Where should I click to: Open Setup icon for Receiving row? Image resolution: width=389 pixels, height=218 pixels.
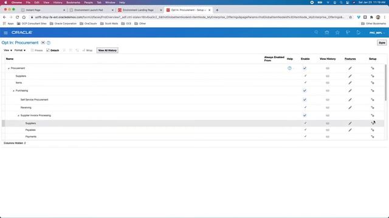click(373, 108)
